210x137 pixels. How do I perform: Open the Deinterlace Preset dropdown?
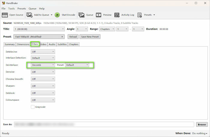77,65
